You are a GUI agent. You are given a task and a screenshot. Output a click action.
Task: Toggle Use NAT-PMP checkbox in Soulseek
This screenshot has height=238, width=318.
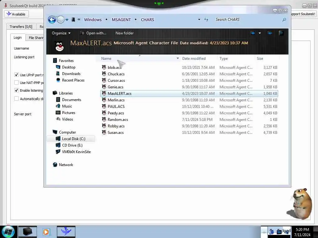click(x=16, y=82)
